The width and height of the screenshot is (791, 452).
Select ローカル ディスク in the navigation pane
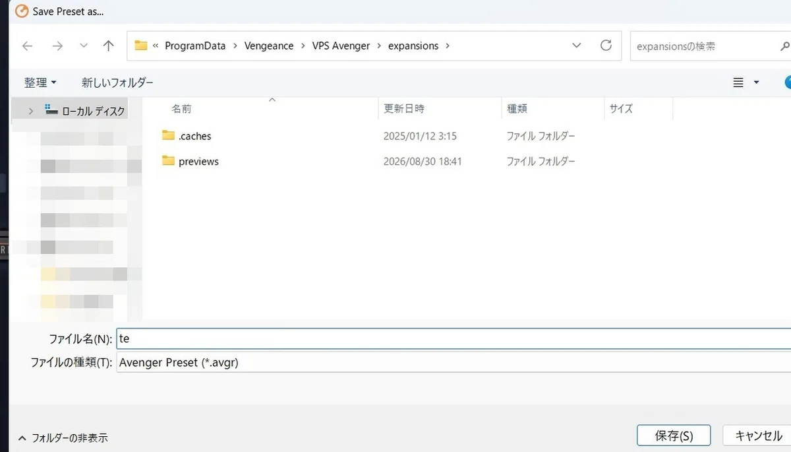coord(93,112)
